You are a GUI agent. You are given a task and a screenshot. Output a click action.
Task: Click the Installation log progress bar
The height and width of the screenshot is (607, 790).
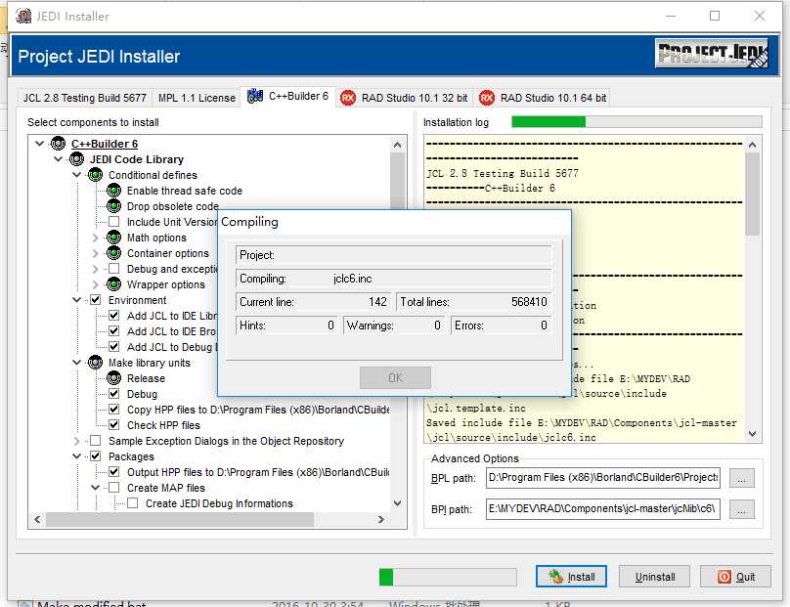[x=636, y=121]
